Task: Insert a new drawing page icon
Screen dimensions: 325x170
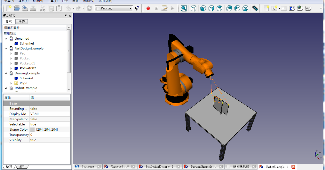Action: coord(266,8)
